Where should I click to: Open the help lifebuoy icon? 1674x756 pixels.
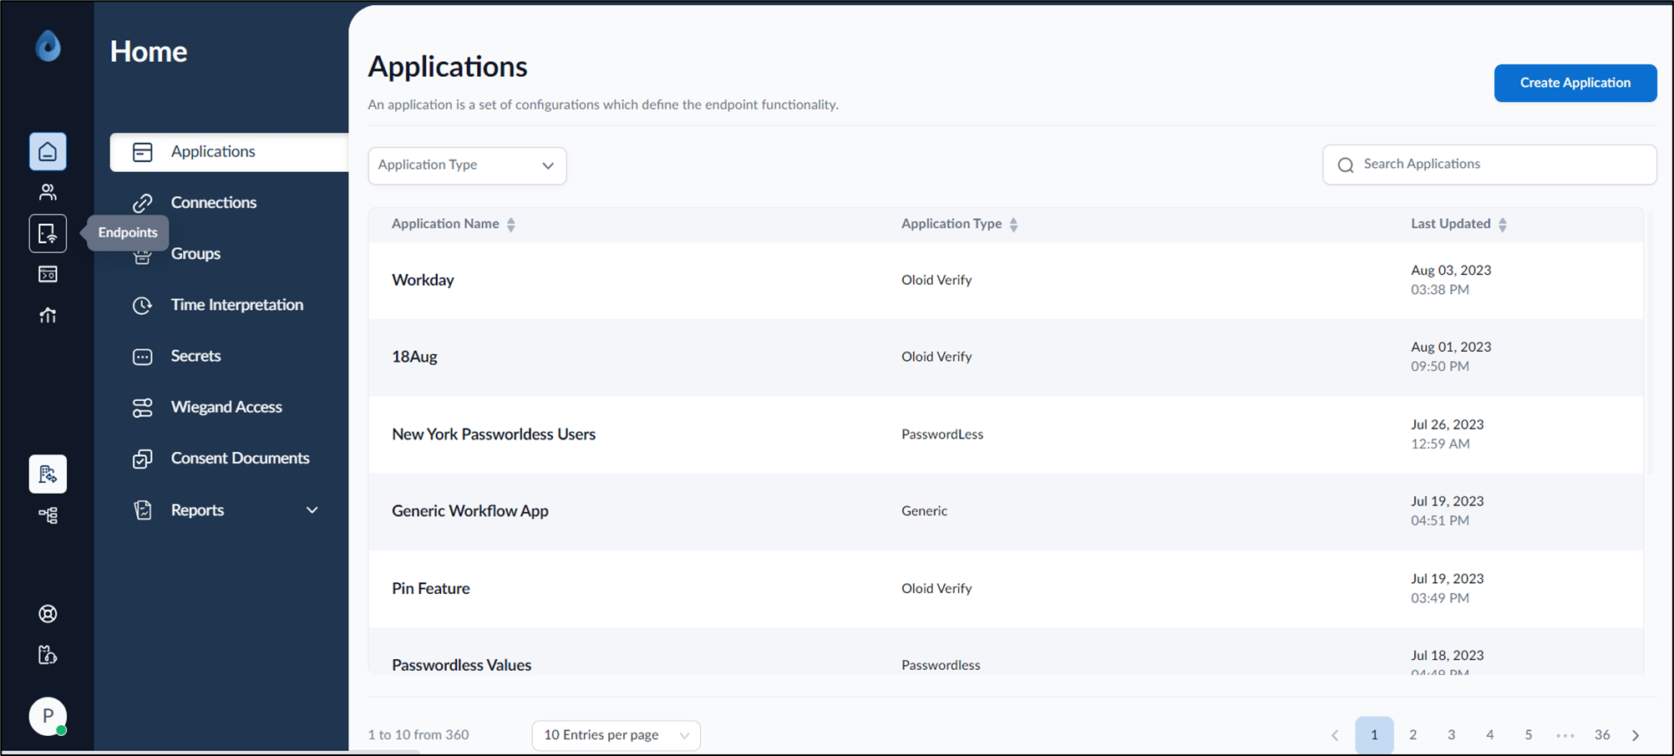(48, 614)
